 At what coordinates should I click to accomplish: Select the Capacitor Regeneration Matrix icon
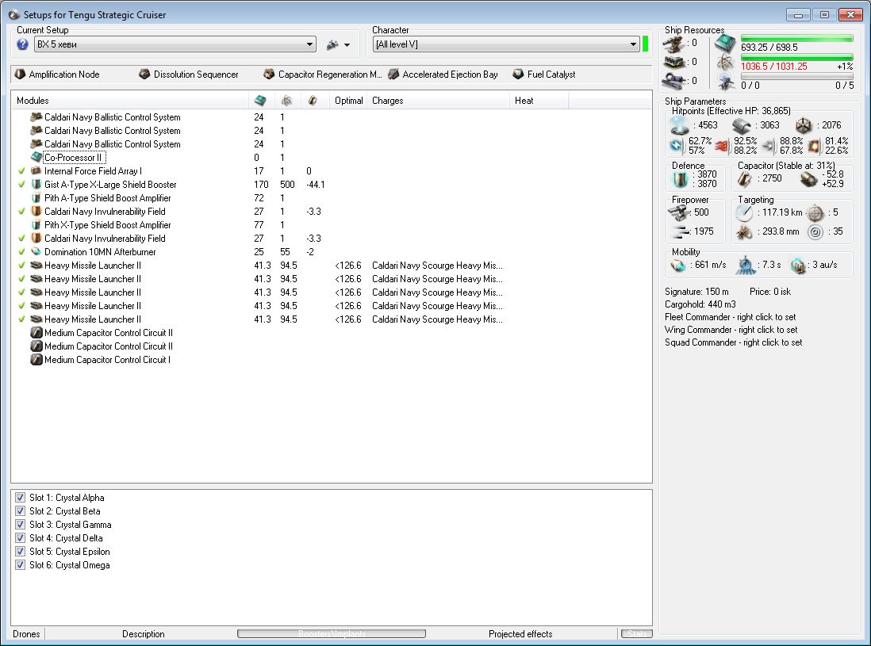coord(269,74)
